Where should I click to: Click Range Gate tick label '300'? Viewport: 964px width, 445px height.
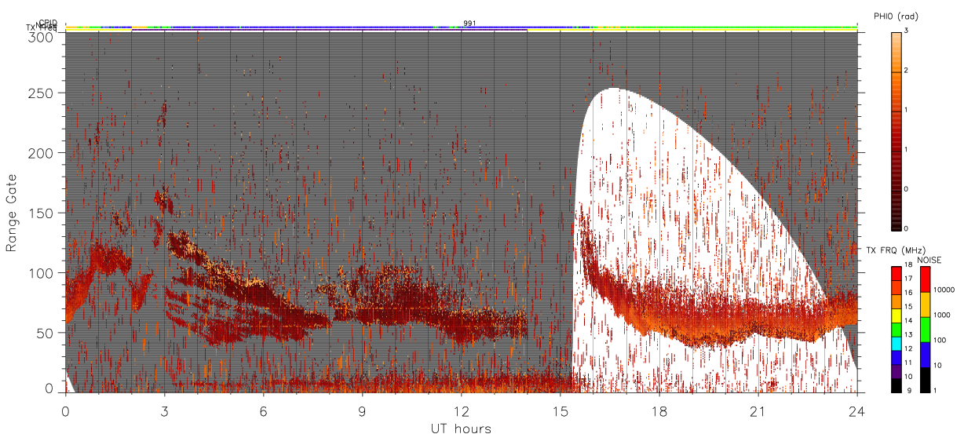coord(42,36)
